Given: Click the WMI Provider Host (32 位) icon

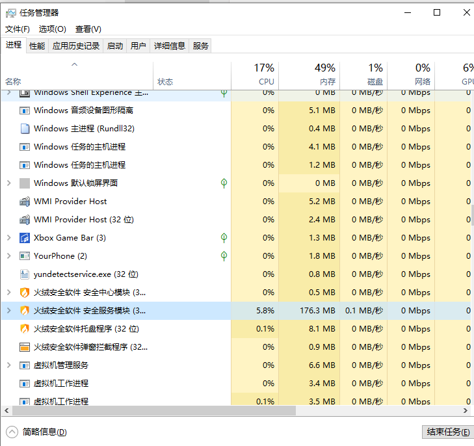Looking at the screenshot, I should click(x=25, y=220).
